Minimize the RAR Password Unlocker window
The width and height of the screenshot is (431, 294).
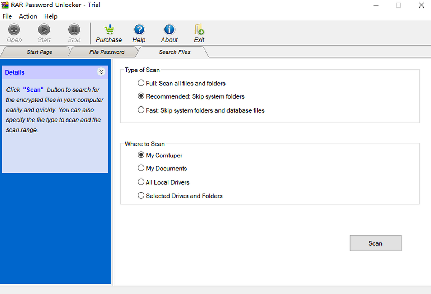click(x=376, y=5)
